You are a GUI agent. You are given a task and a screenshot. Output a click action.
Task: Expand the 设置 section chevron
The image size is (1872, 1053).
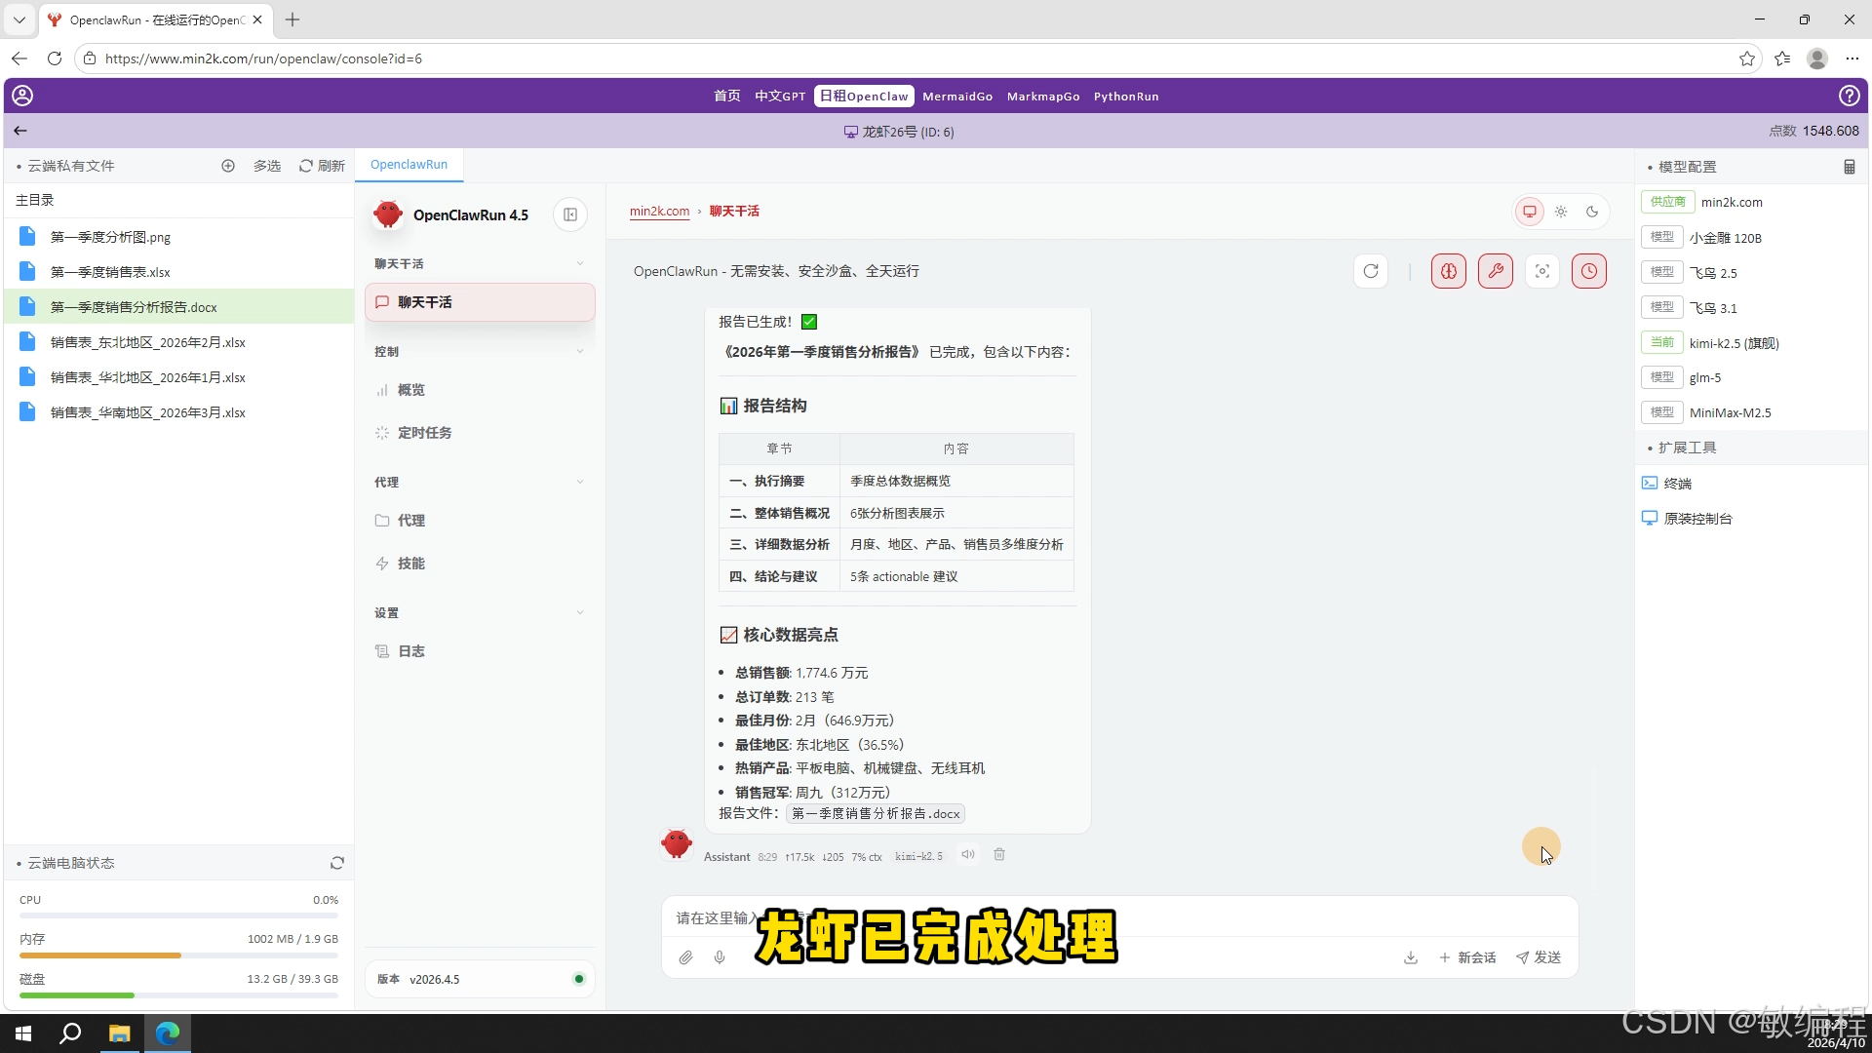tap(580, 612)
